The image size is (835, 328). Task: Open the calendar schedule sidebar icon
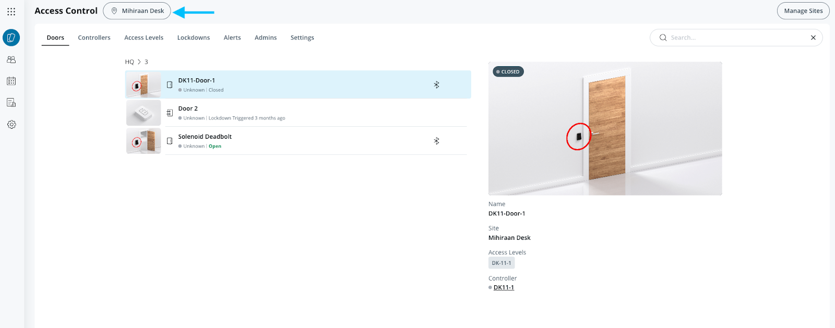[11, 81]
